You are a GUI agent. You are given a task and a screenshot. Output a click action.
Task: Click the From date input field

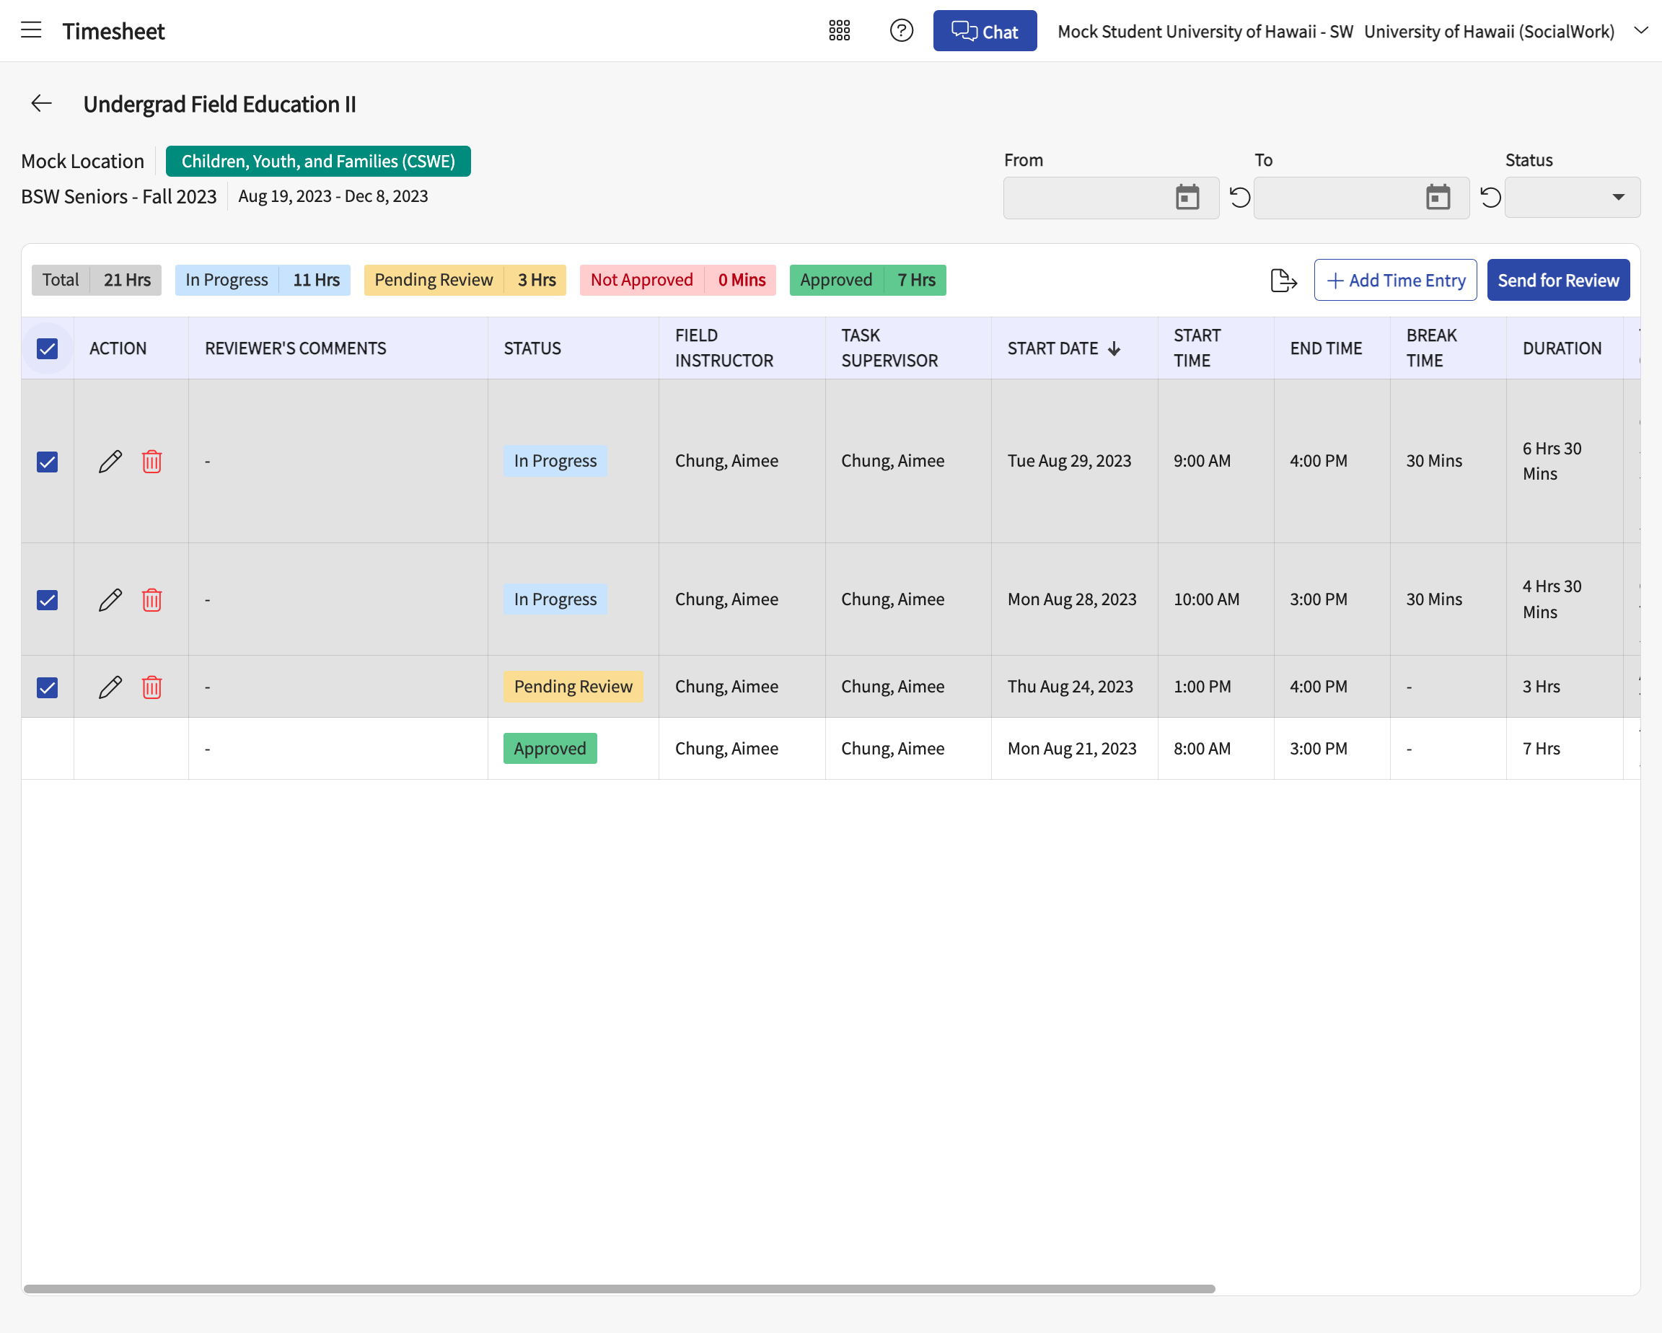(1111, 198)
